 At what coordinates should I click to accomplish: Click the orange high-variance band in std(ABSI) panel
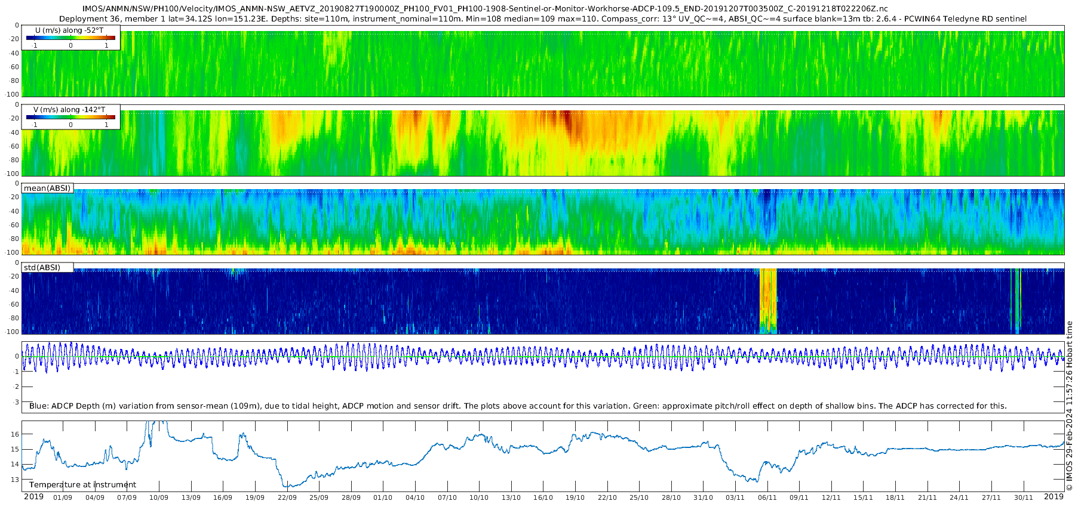click(767, 298)
